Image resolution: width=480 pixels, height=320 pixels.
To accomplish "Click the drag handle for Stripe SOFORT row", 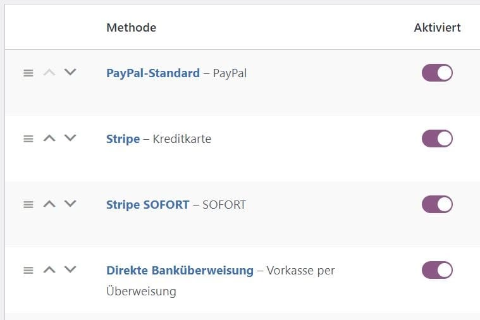I will 28,205.
